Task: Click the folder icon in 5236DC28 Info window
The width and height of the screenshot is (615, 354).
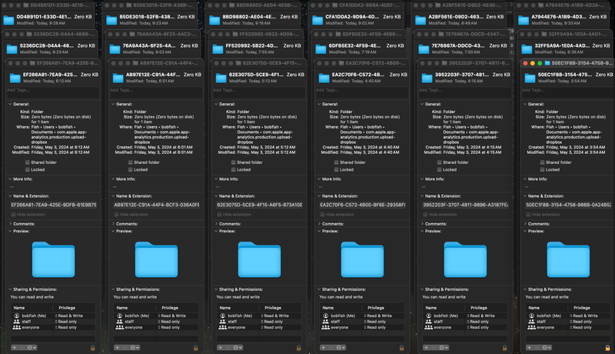Action: point(12,49)
